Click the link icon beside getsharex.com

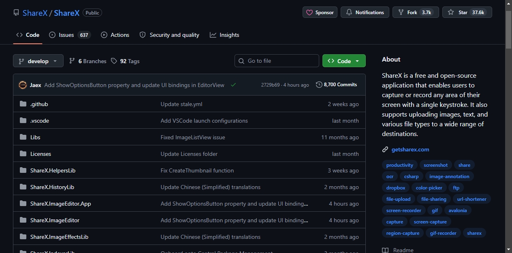click(x=385, y=149)
